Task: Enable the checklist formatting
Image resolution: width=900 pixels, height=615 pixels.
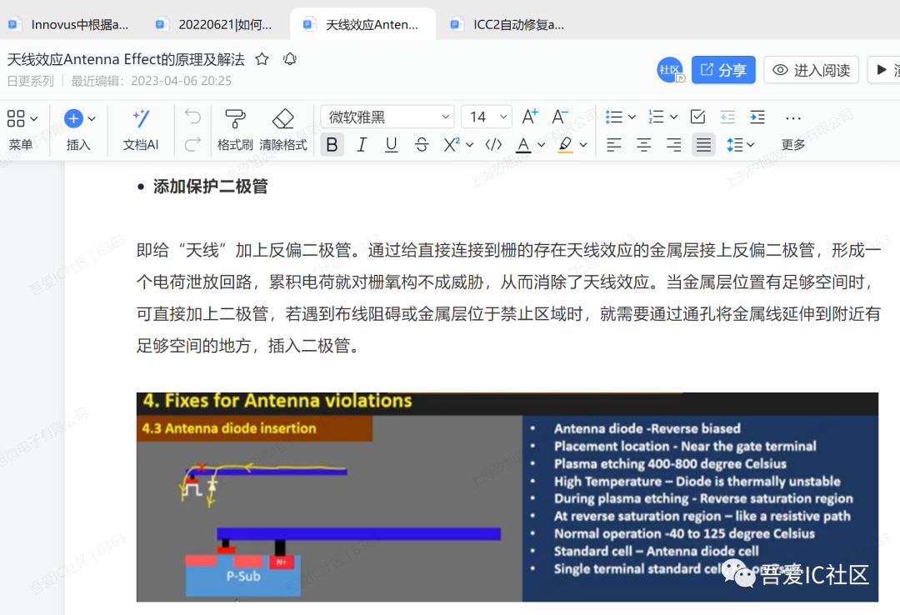Action: point(697,117)
